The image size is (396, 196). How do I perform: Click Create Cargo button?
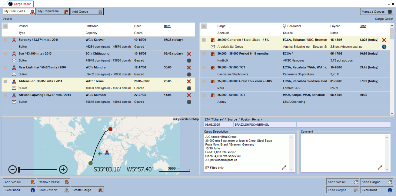tap(87, 190)
